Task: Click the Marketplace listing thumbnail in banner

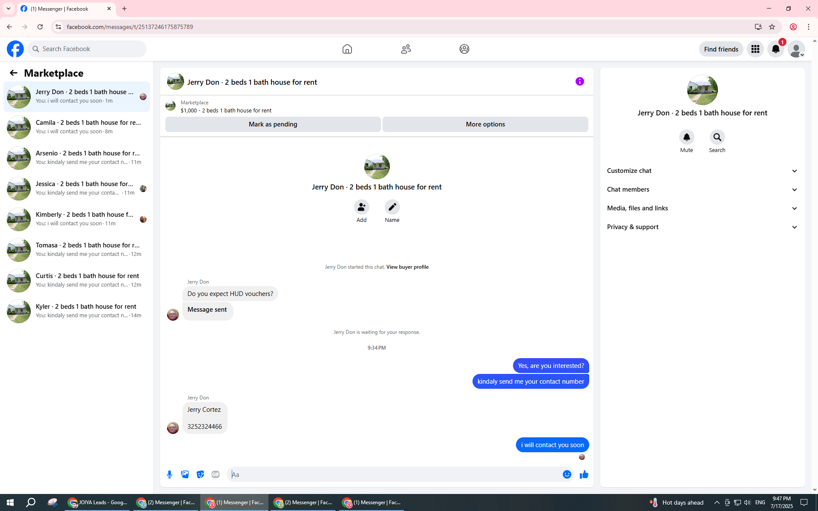Action: tap(170, 106)
